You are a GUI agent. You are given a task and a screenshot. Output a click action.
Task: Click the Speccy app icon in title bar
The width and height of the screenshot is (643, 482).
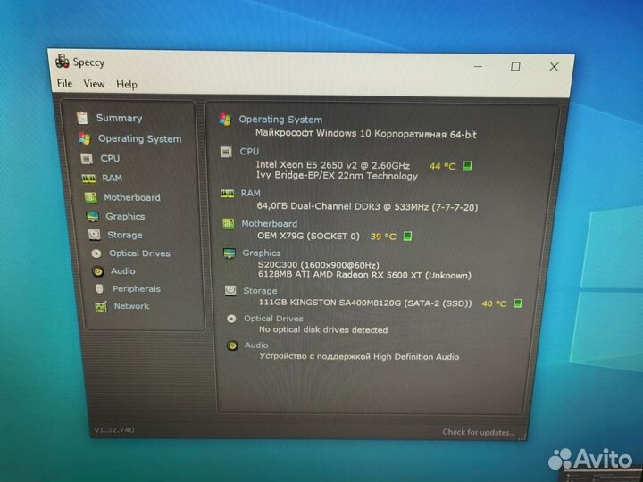(63, 61)
